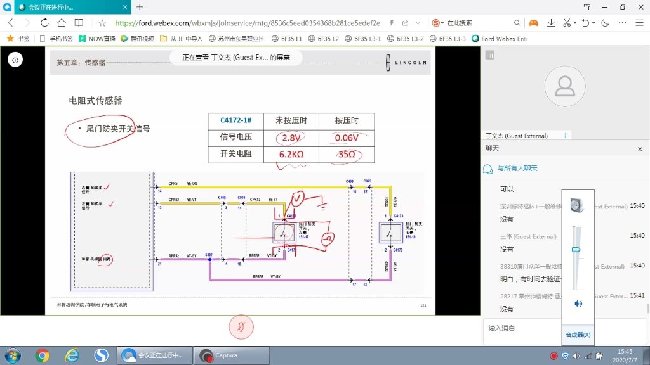Expand the scissors tool dropdown arrow

point(575,23)
